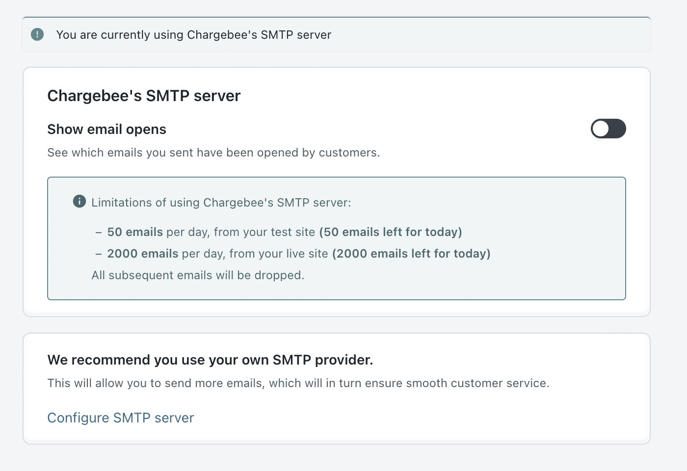Select the 'We recommend you use your own SMTP provider' heading
This screenshot has height=471, width=687.
point(210,360)
